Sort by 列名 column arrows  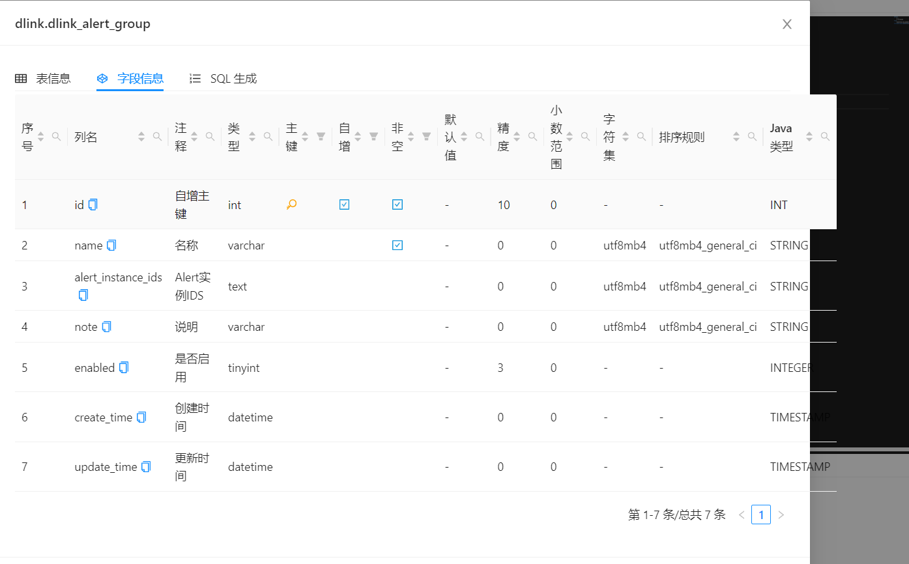point(141,137)
